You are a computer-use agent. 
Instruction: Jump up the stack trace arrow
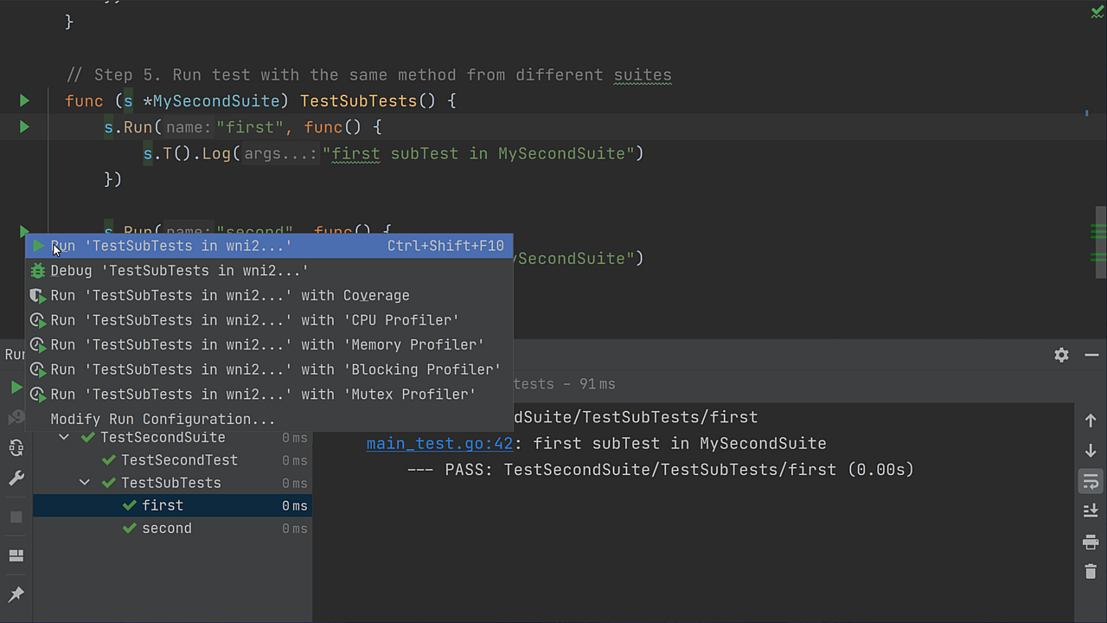coord(1091,421)
